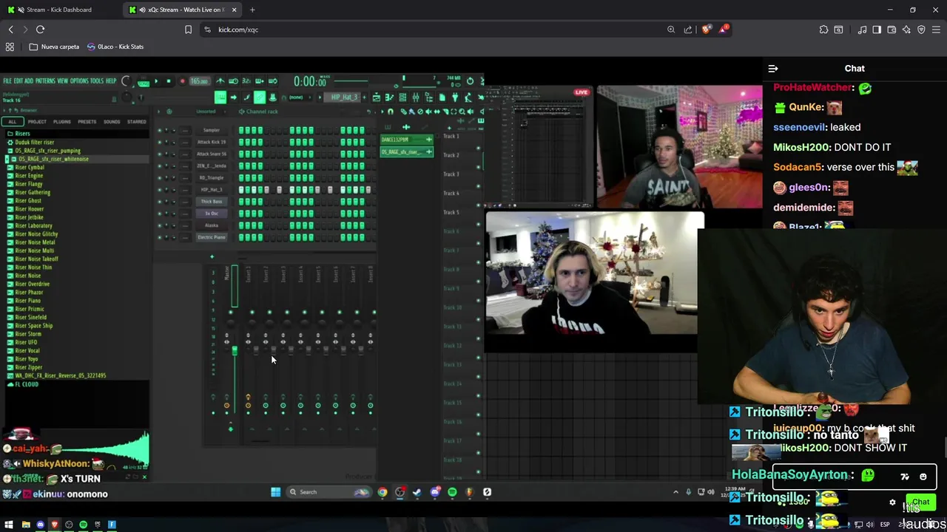
Task: Mute the Attack Kick 19 channel LED
Action: [x=159, y=142]
